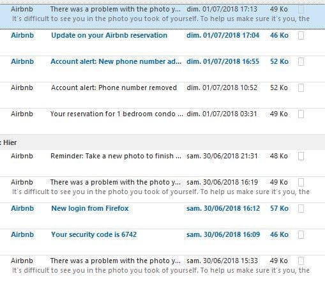The width and height of the screenshot is (325, 281).
Task: Toggle flag box for 'Update on your Airbnb reservation'
Action: coord(301,36)
